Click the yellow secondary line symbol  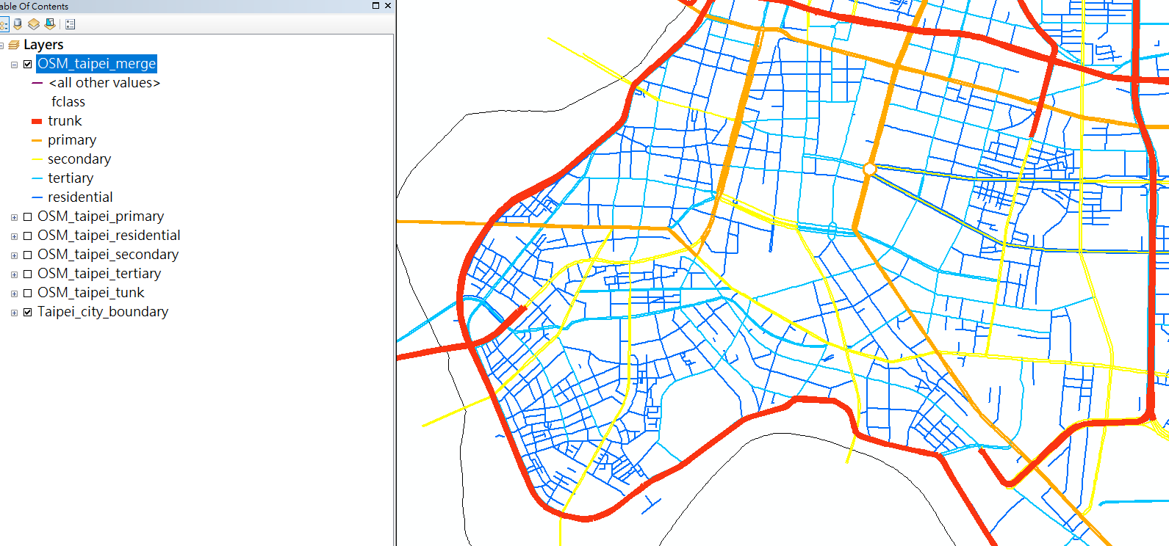pyautogui.click(x=37, y=159)
